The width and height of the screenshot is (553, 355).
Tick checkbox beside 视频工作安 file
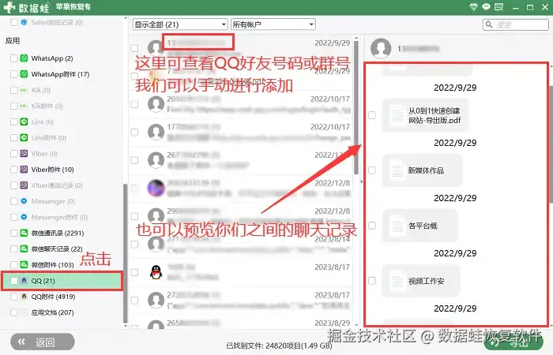click(372, 281)
